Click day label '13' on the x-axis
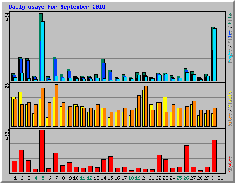 click(96, 178)
